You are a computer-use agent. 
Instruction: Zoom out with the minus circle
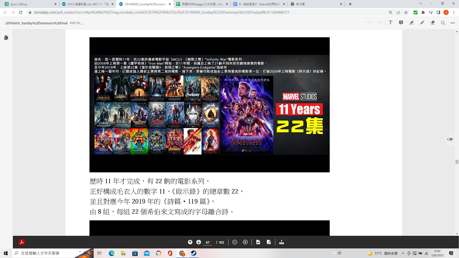[235, 242]
